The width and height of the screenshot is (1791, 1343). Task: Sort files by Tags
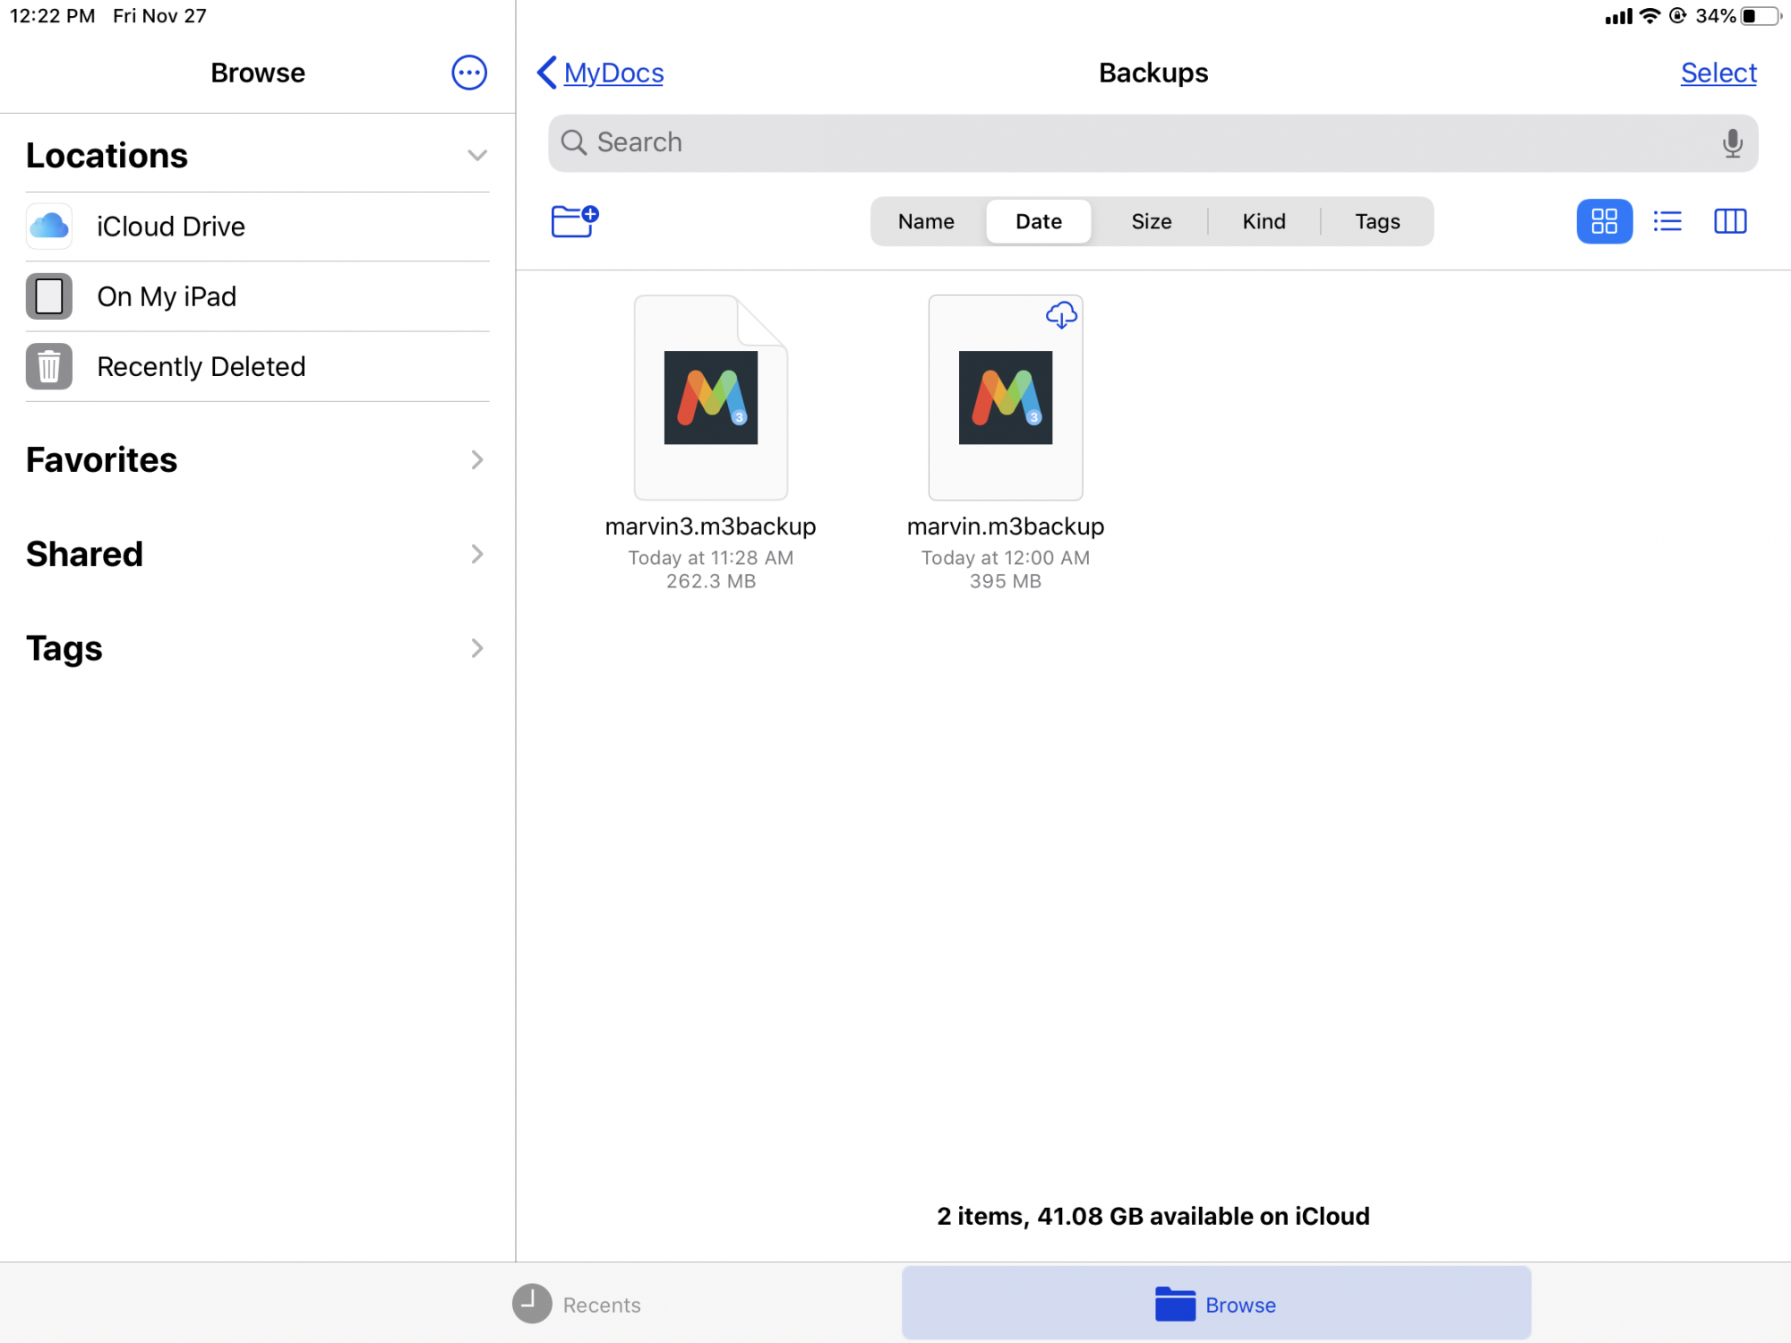pos(1377,221)
